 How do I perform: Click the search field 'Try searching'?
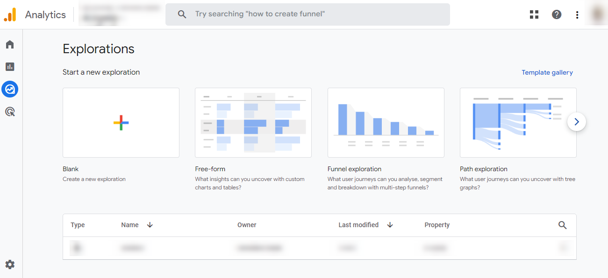(308, 14)
